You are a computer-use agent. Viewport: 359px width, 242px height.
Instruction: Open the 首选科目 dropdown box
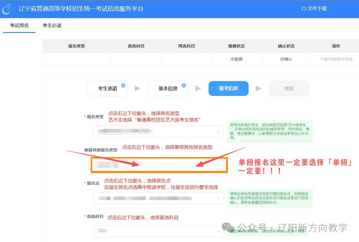pos(158,231)
